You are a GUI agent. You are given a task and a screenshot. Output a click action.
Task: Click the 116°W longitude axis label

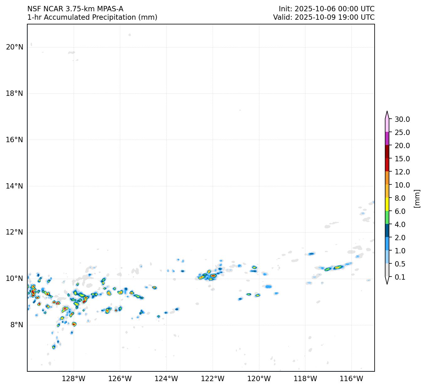tap(351, 379)
